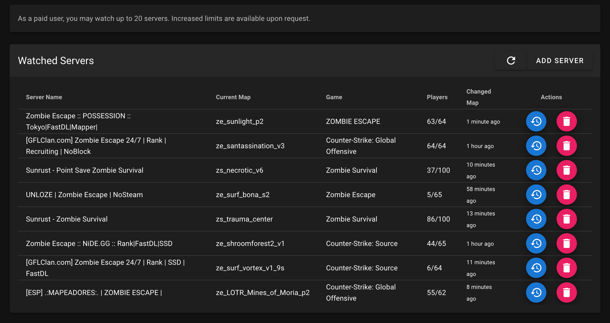This screenshot has height=323, width=610.
Task: Delete the [ESP] MAPEADORES server
Action: click(x=567, y=292)
